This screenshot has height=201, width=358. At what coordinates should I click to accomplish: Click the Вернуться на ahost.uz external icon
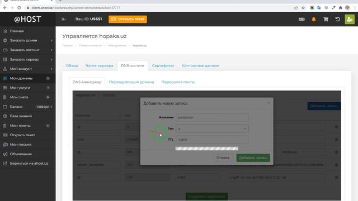click(x=5, y=164)
